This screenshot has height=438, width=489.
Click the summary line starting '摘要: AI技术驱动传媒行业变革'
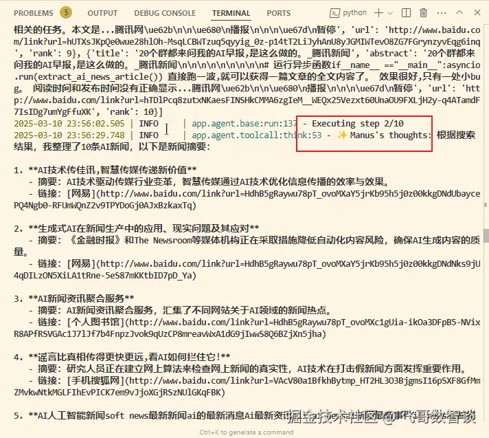[x=214, y=182]
